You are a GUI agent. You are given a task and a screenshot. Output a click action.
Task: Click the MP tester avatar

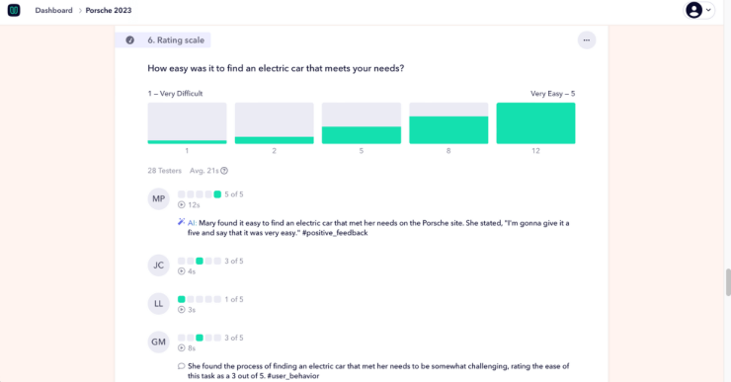tap(158, 199)
